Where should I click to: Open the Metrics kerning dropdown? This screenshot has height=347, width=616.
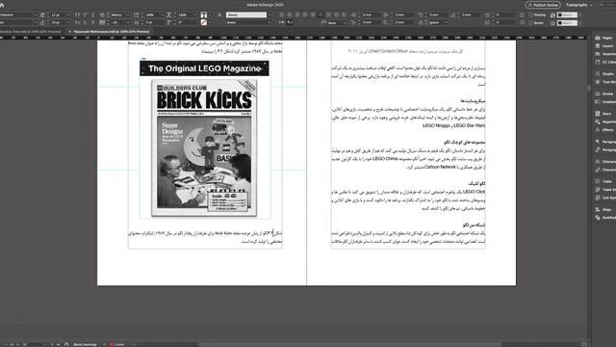click(128, 15)
